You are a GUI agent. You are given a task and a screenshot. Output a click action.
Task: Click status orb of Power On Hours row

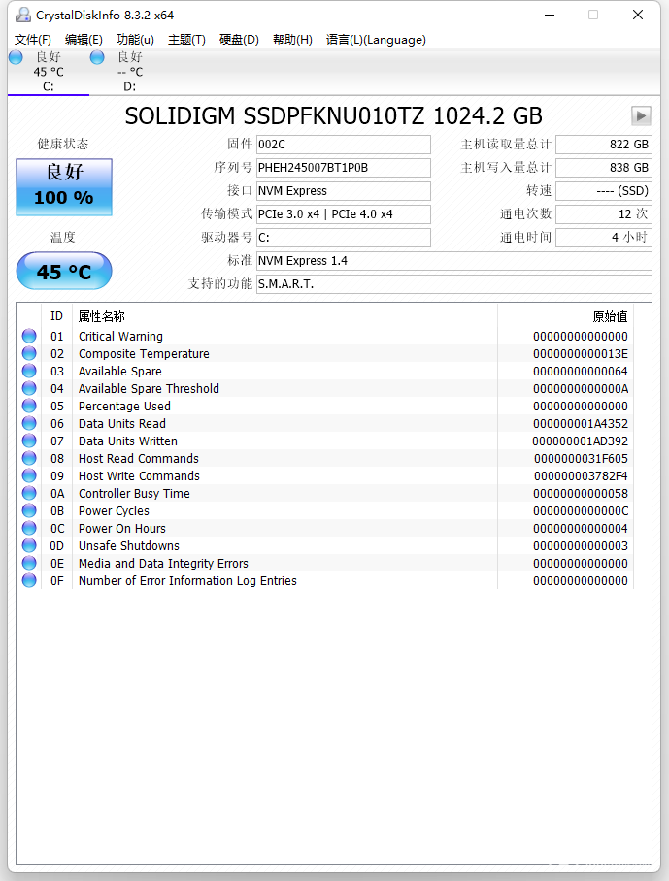click(x=29, y=528)
